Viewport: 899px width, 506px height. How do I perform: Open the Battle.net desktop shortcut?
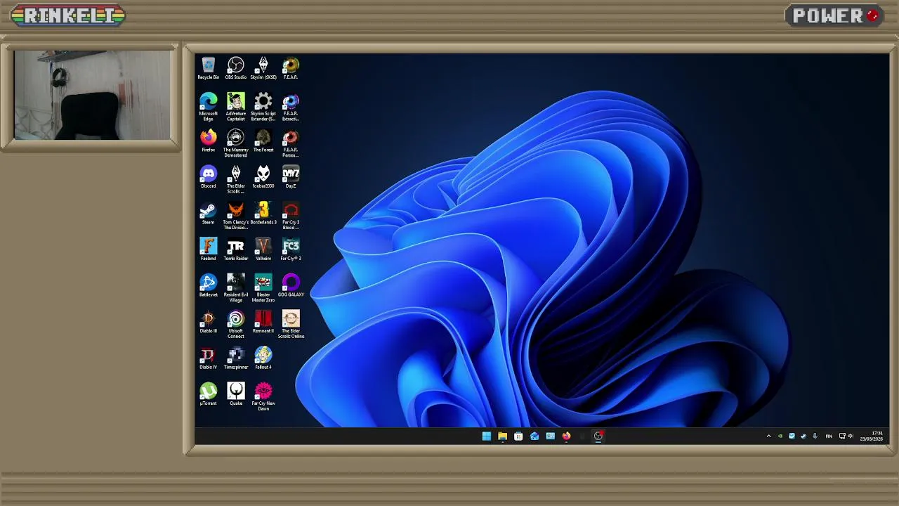click(208, 286)
